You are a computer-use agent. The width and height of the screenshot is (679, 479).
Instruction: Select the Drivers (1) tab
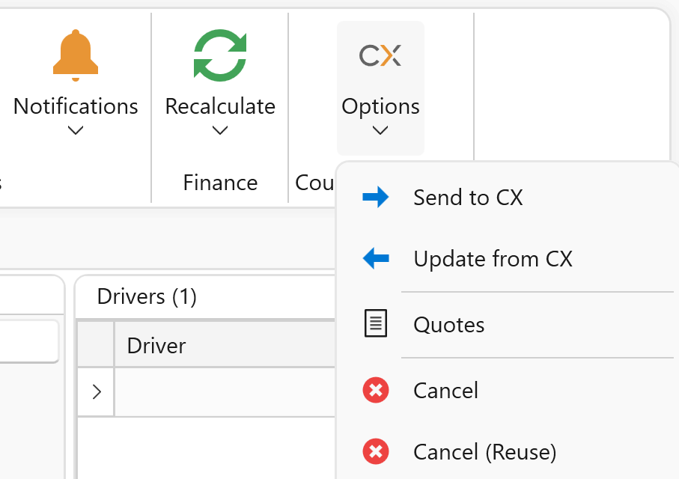[147, 297]
